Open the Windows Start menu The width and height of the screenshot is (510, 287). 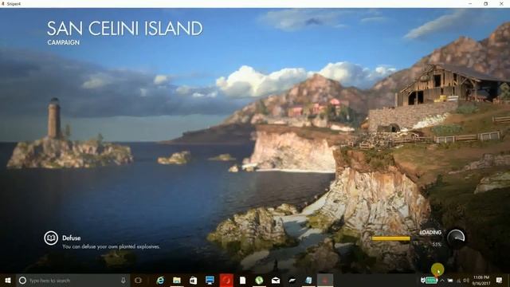click(8, 281)
